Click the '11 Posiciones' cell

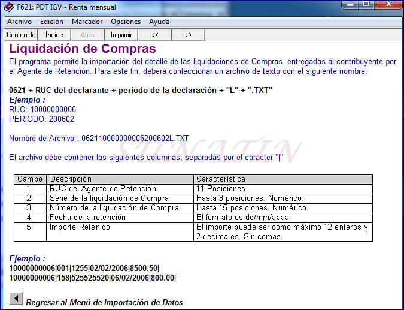click(283, 189)
